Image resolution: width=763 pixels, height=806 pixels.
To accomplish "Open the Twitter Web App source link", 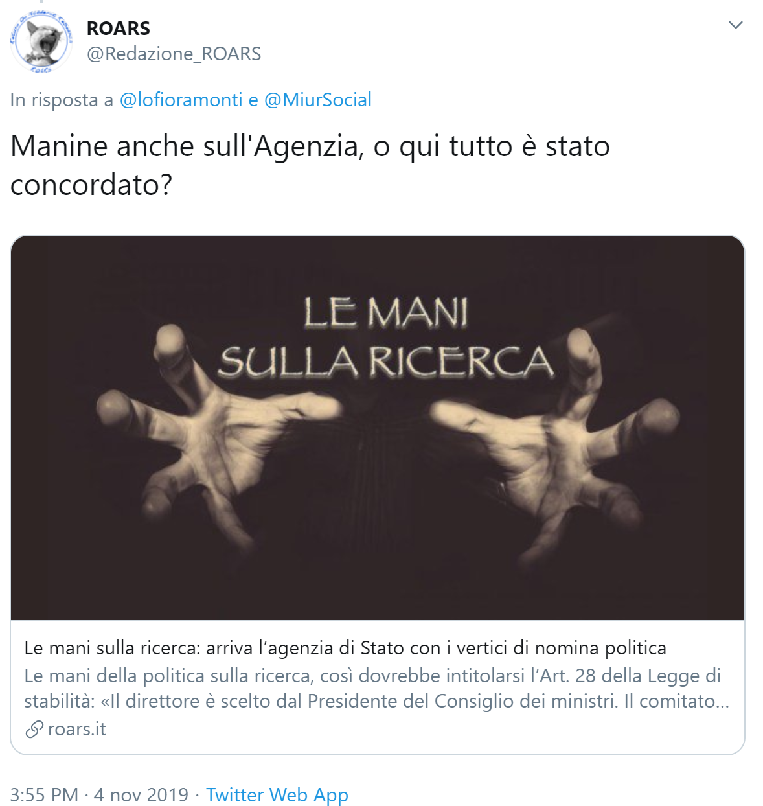I will coord(277,795).
